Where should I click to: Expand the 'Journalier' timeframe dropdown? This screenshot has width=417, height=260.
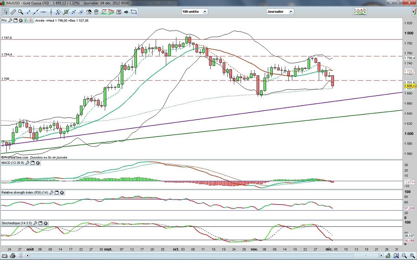(280, 11)
